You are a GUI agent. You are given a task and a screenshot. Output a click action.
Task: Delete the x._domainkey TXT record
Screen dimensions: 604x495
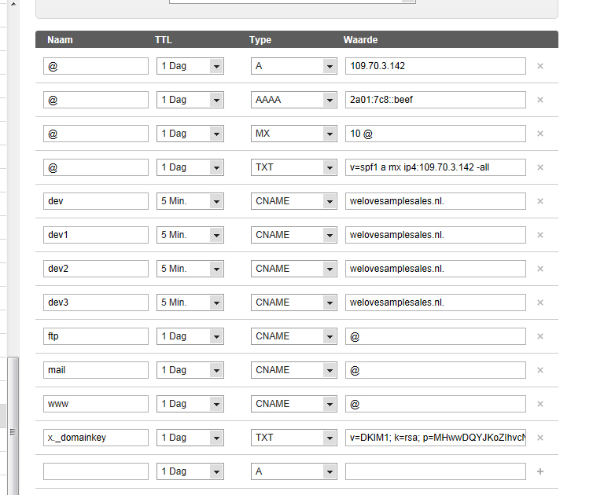pos(540,438)
